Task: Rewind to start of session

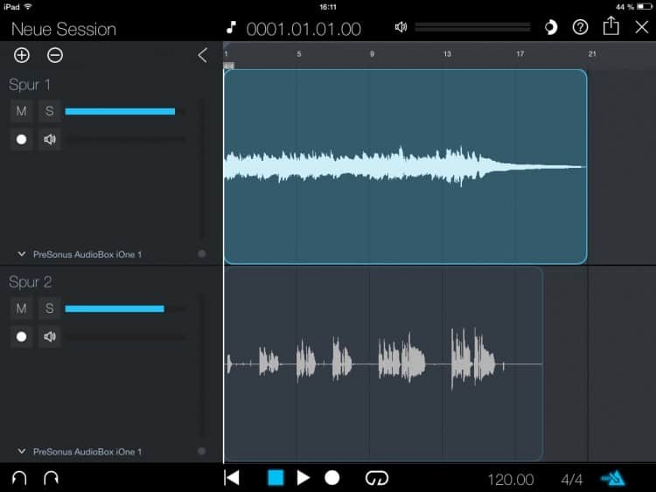Action: (x=232, y=478)
